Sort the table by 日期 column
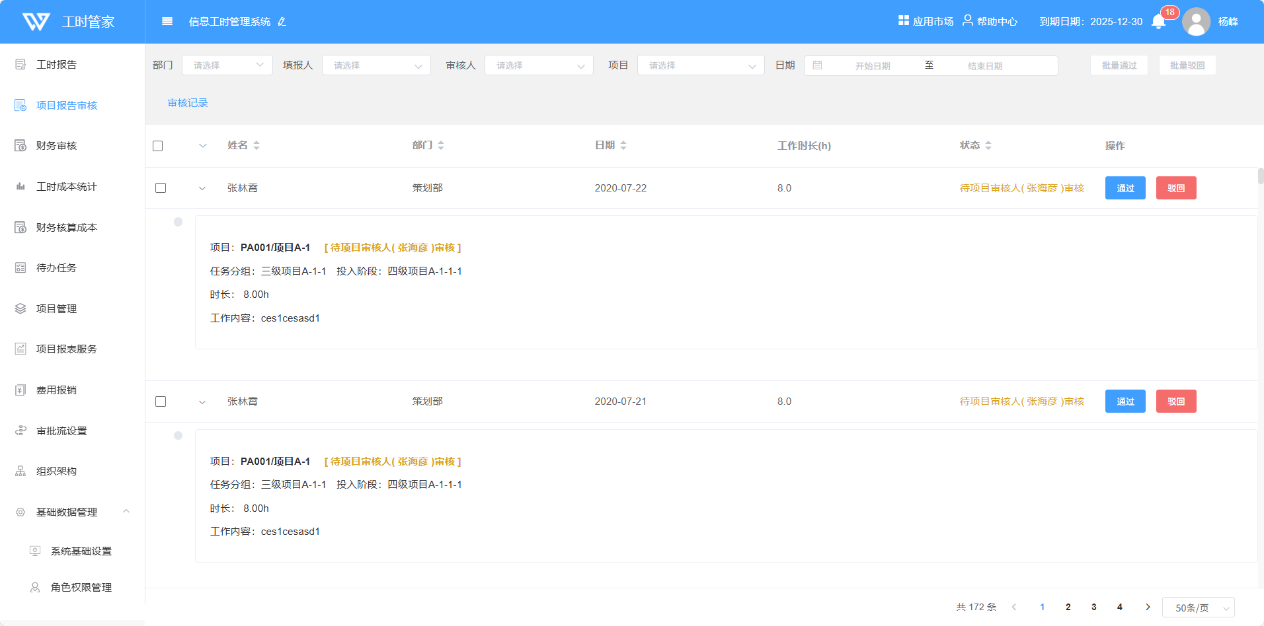This screenshot has height=626, width=1264. click(623, 145)
